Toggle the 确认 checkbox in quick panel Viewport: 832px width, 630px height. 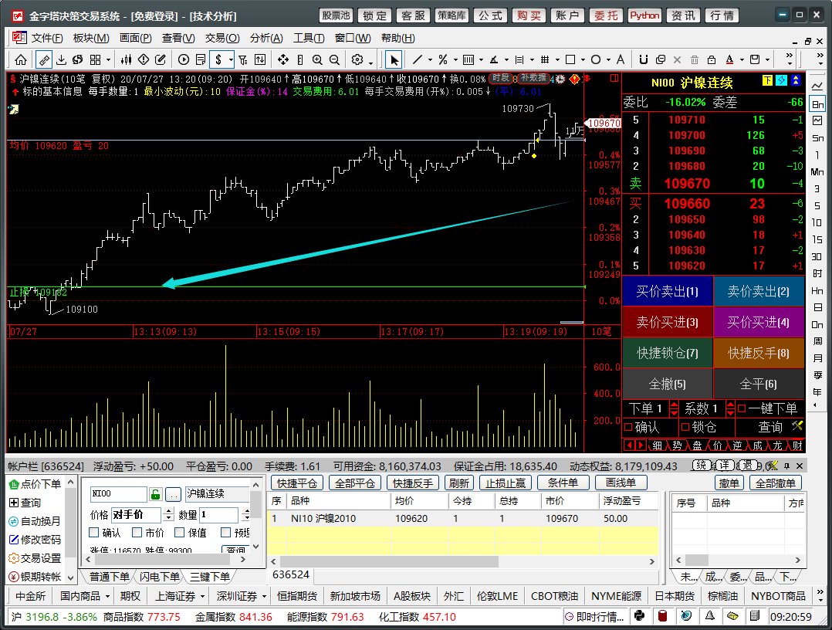(629, 427)
